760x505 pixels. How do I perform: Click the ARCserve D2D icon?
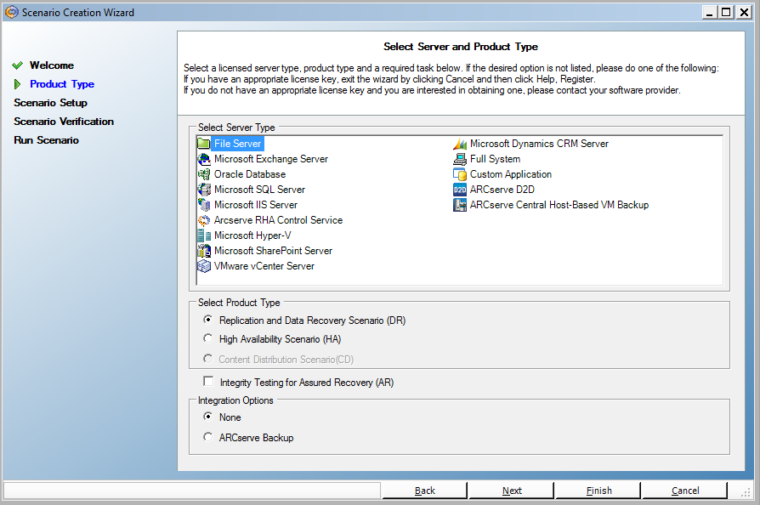460,190
